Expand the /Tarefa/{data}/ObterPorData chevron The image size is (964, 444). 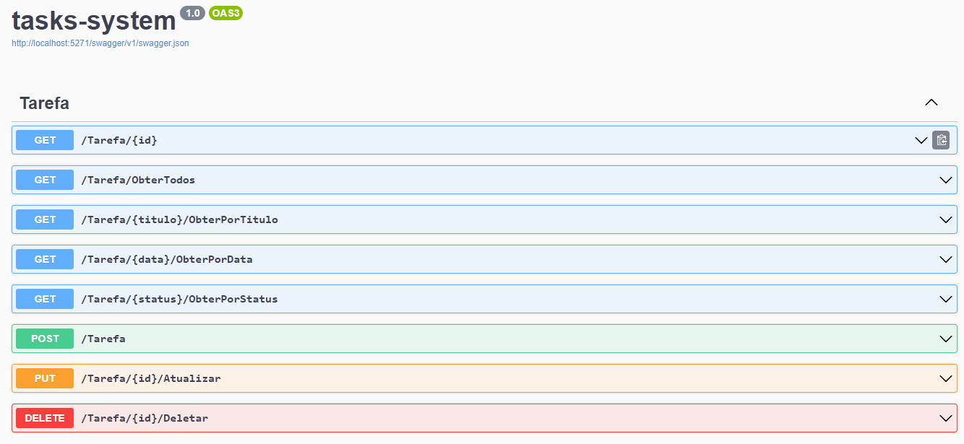tap(946, 259)
